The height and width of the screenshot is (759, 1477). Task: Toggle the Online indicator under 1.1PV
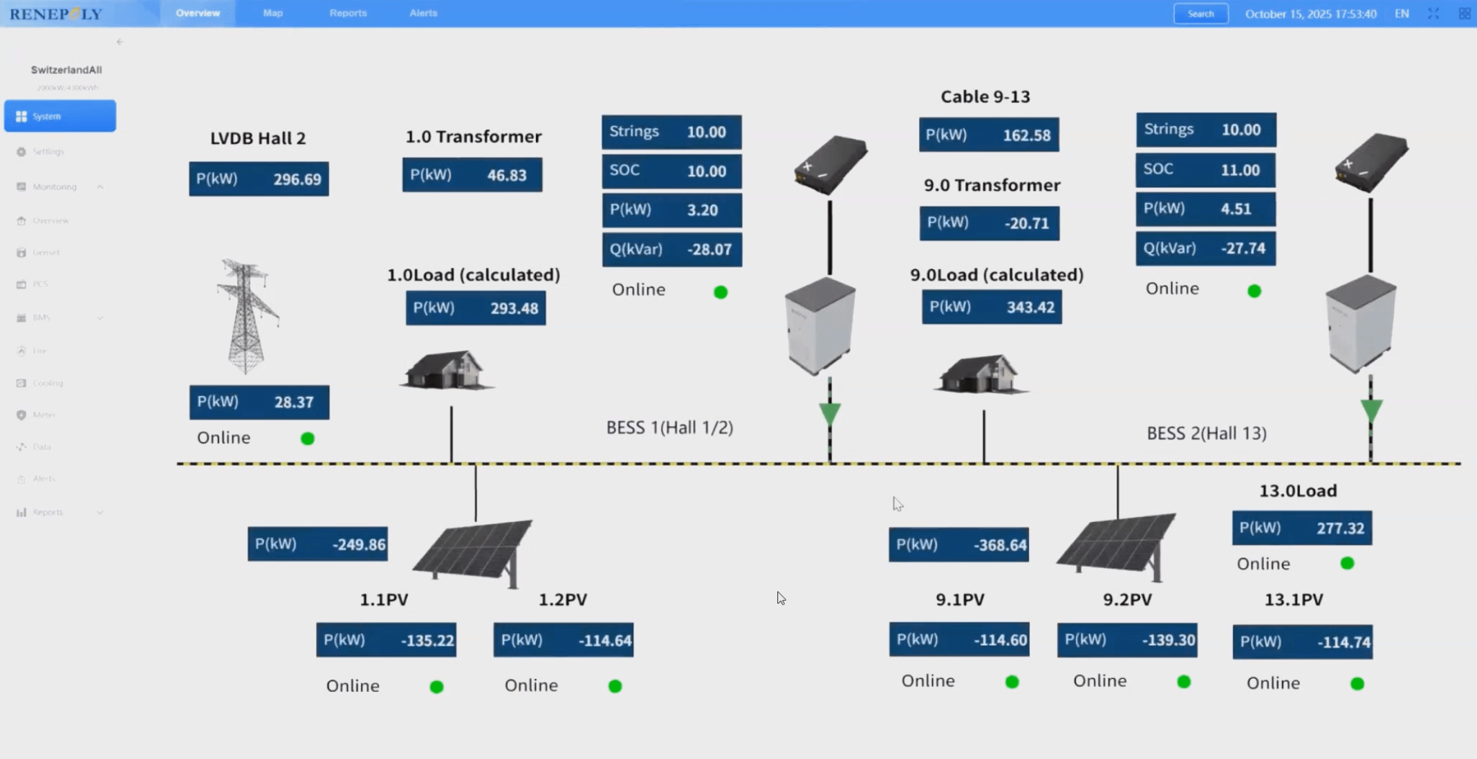(x=436, y=686)
